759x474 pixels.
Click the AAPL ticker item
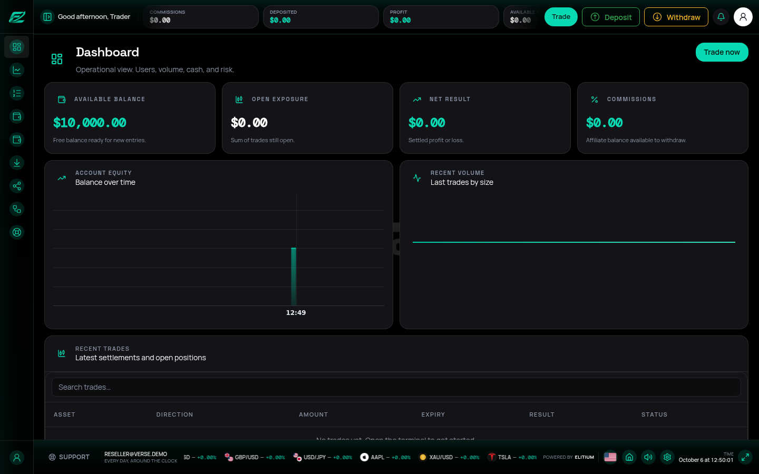tap(385, 457)
